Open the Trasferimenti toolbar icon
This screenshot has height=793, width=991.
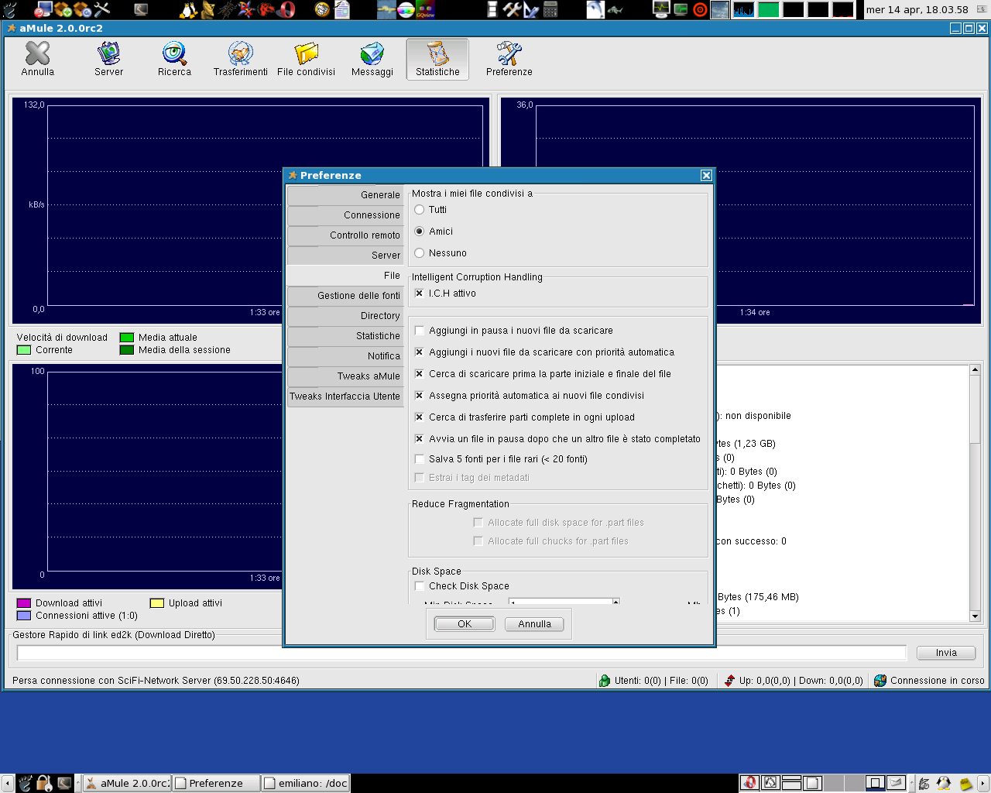pyautogui.click(x=240, y=54)
